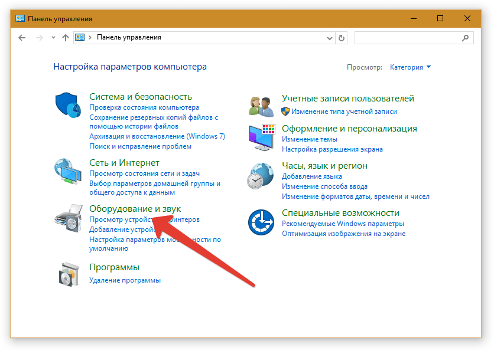
Task: Click Изменение форматов даты, времени и чисел
Action: pos(355,196)
